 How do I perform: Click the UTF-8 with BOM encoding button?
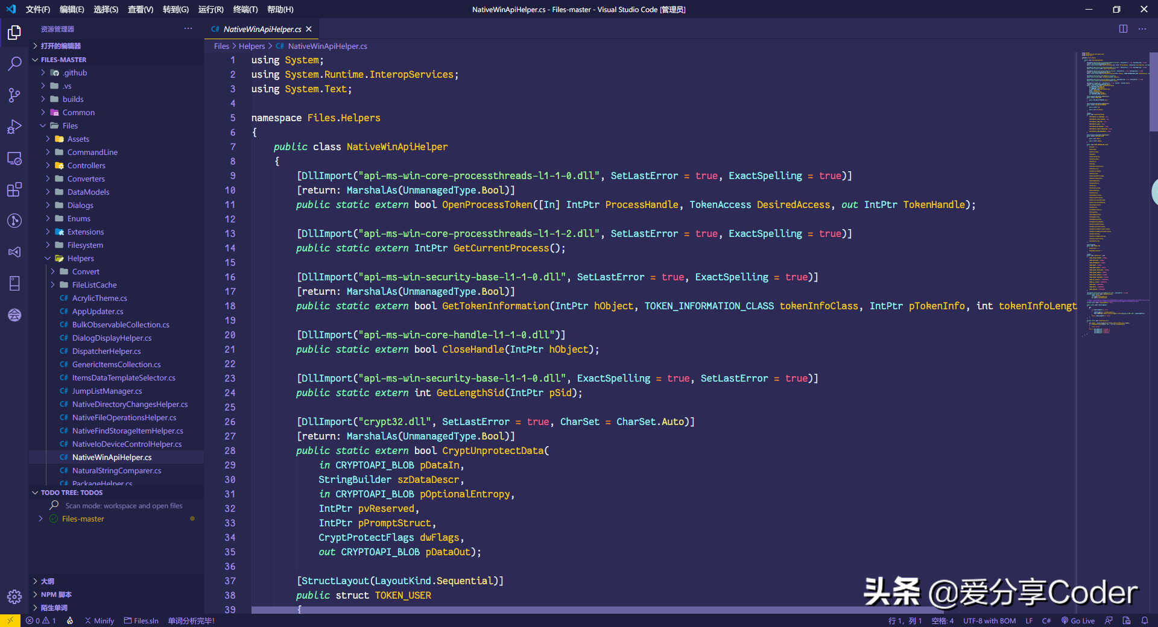pyautogui.click(x=989, y=620)
